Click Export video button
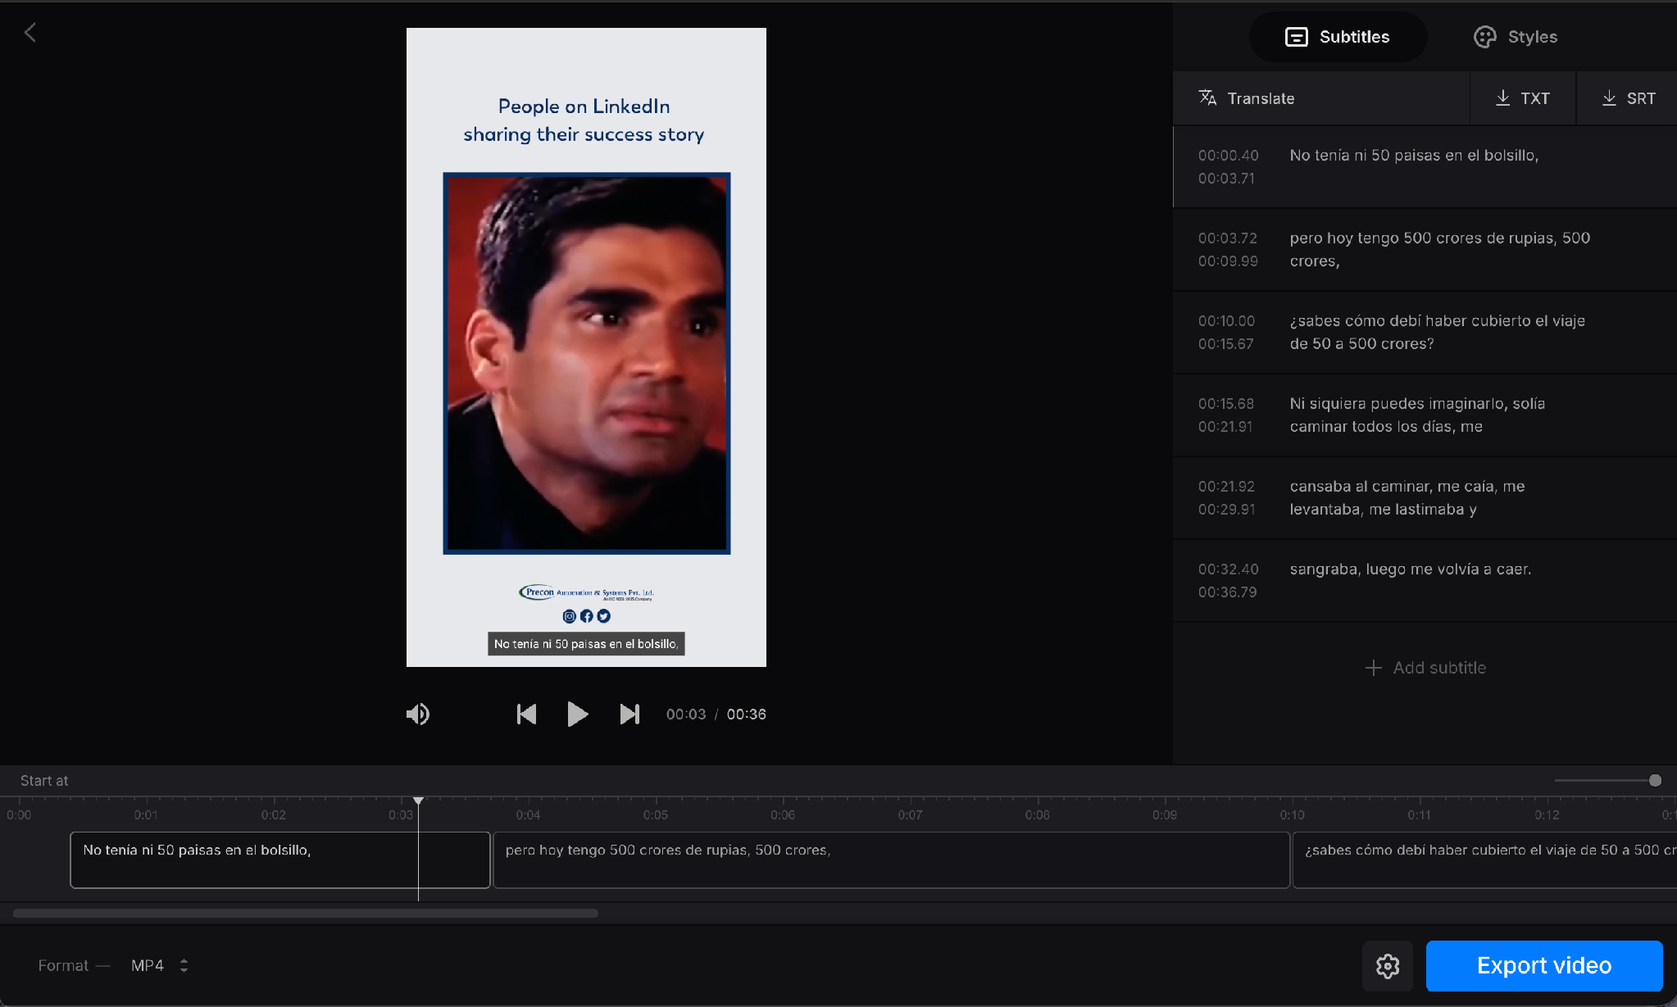 [x=1544, y=966]
